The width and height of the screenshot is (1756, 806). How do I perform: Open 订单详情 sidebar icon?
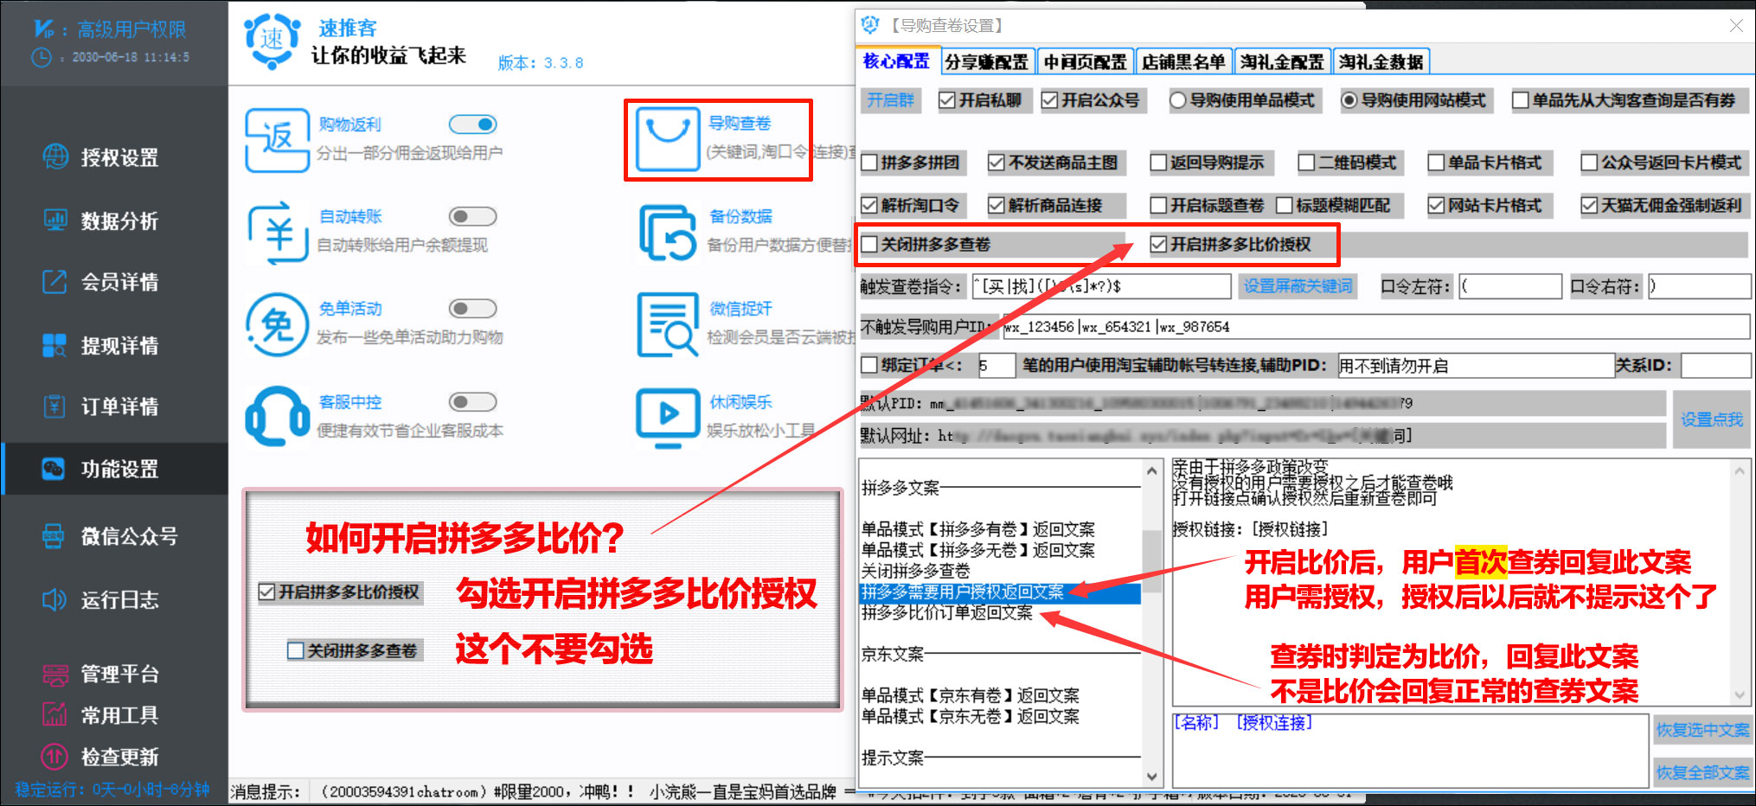pyautogui.click(x=54, y=406)
